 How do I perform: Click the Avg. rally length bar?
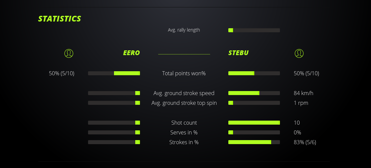[254, 30]
